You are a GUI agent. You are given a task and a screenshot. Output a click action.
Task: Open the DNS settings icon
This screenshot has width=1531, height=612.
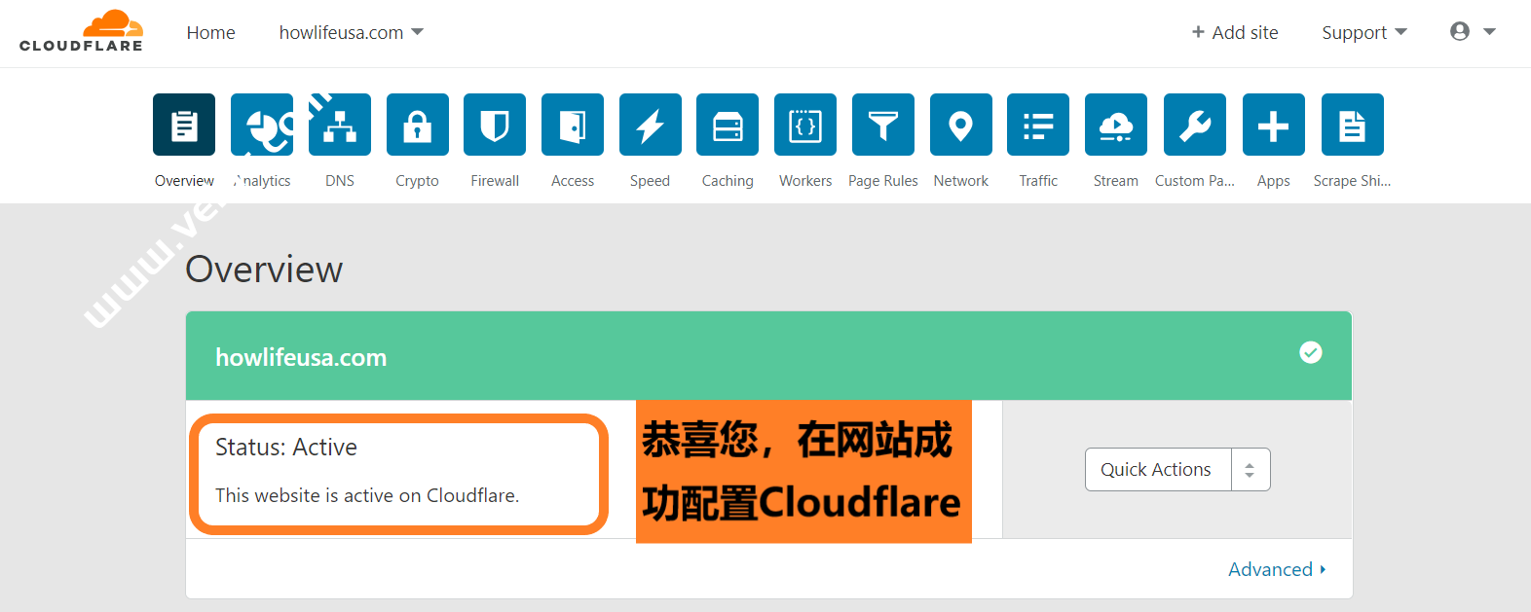pyautogui.click(x=340, y=125)
